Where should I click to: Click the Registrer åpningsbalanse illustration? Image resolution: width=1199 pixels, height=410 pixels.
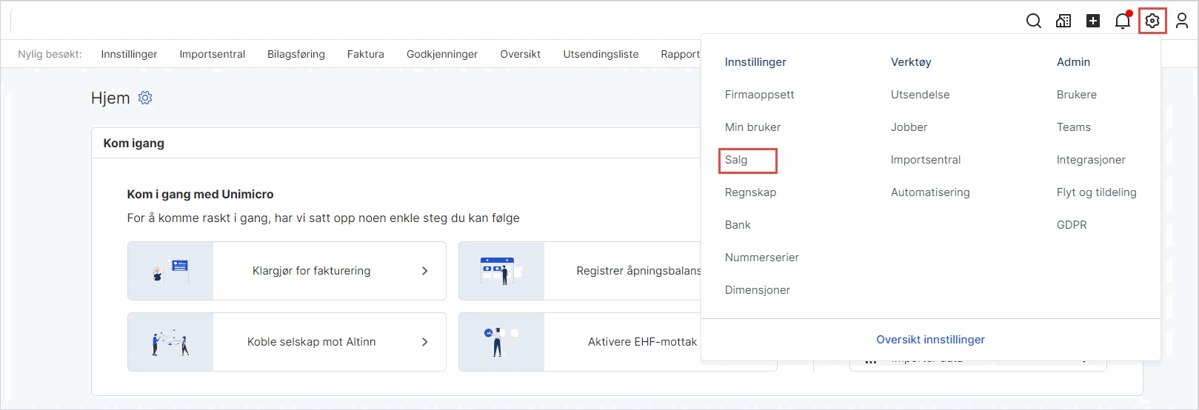pos(501,271)
